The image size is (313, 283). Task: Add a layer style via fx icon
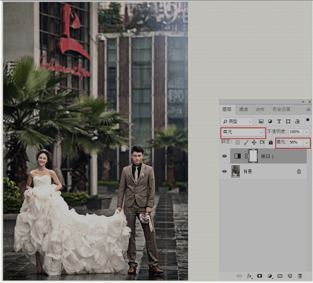pos(249,276)
